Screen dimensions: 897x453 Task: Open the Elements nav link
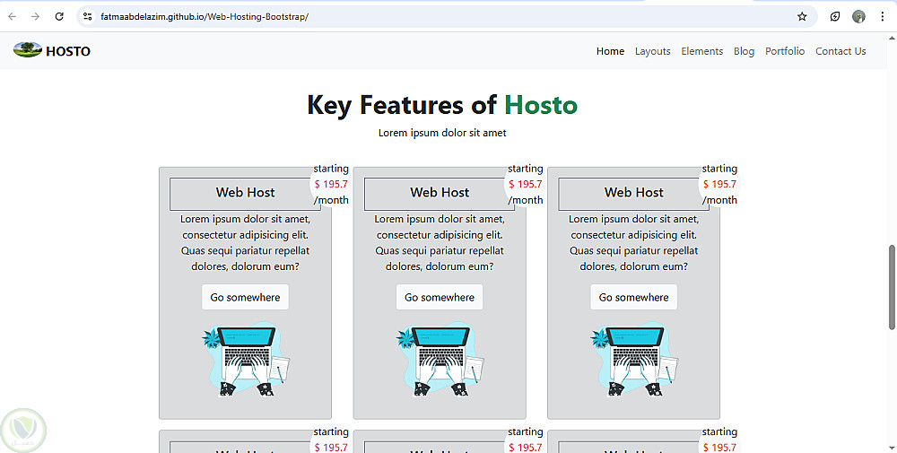pyautogui.click(x=702, y=51)
